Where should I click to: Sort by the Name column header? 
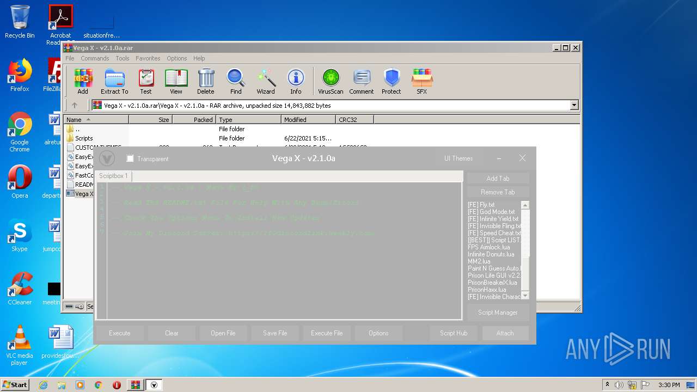click(x=96, y=120)
